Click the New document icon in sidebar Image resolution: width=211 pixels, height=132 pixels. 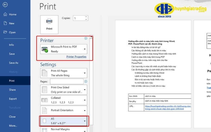pyautogui.click(x=5, y=23)
